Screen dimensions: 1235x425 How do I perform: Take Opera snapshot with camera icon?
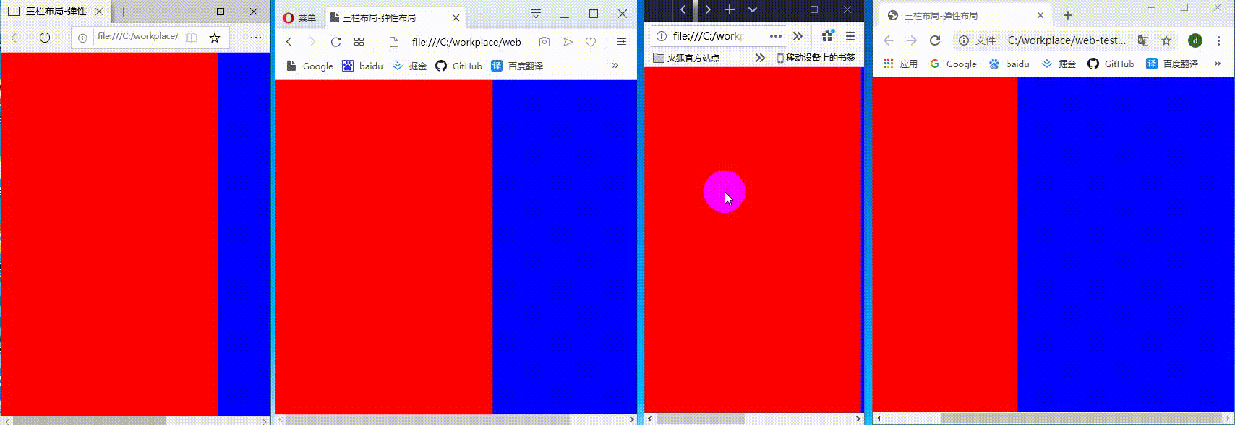pyautogui.click(x=544, y=42)
